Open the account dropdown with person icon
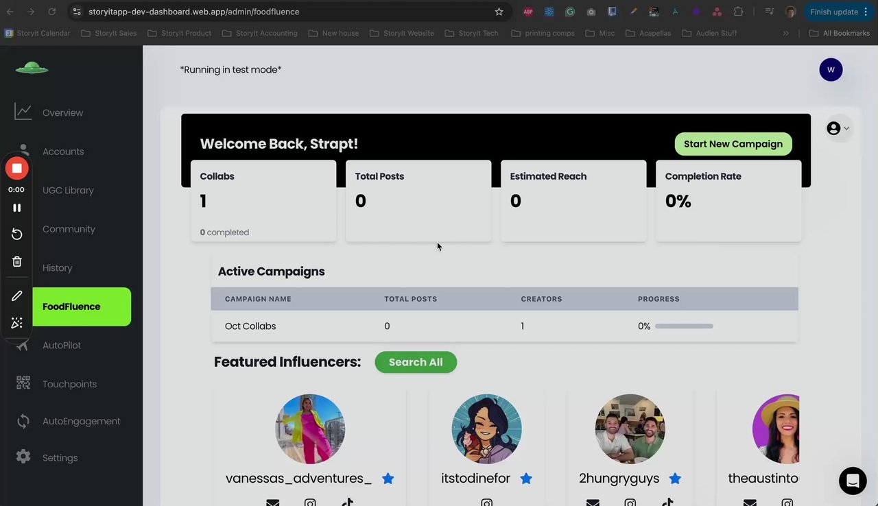 [x=838, y=128]
